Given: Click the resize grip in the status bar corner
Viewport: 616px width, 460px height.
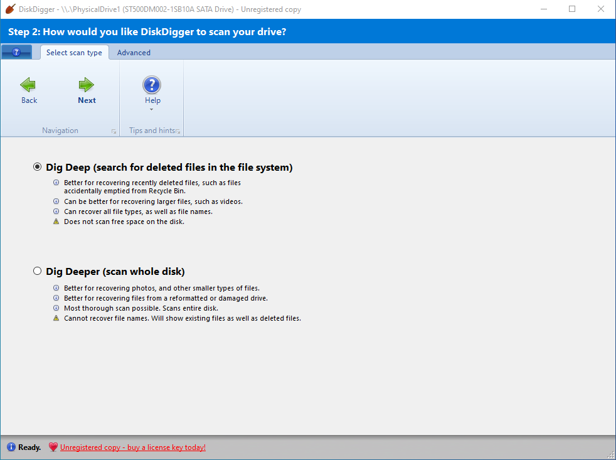Looking at the screenshot, I should click(610, 455).
